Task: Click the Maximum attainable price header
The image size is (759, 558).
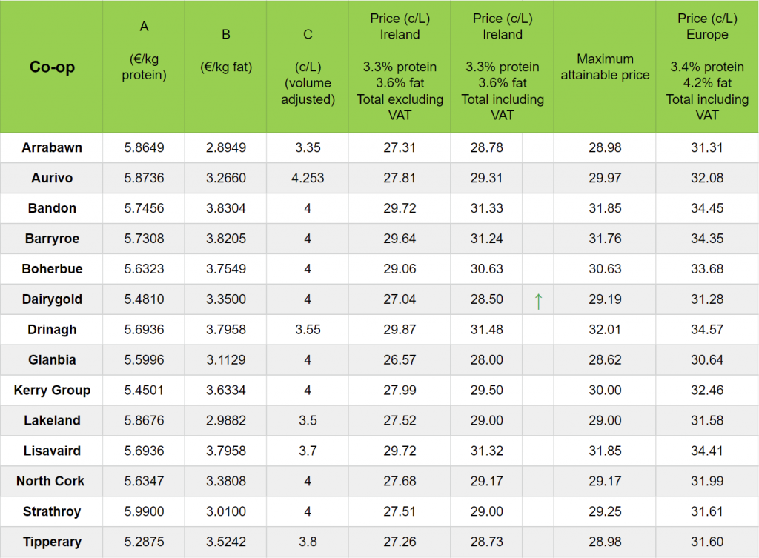Action: 605,67
